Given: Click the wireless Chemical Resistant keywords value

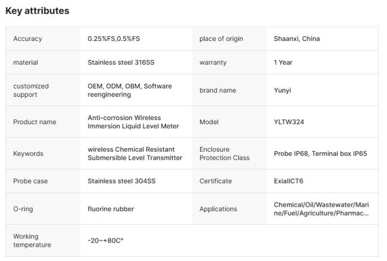Looking at the screenshot, I should coord(135,153).
